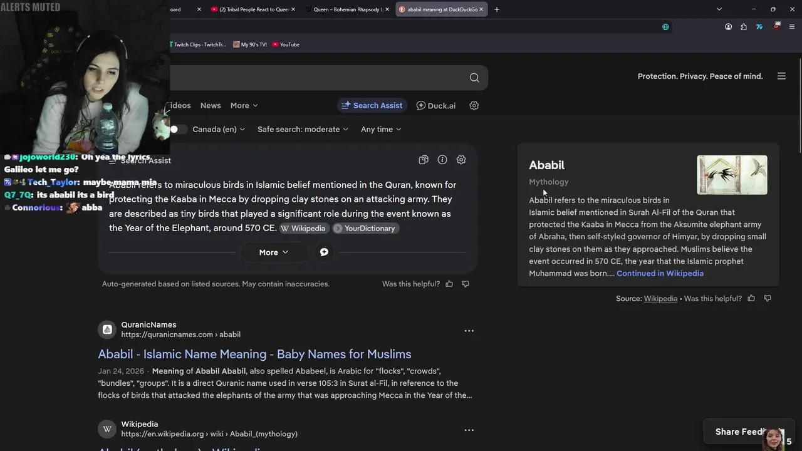Open en.wikipedia.org Ababil_(mythology) URL
Image resolution: width=802 pixels, height=451 pixels.
(x=209, y=433)
